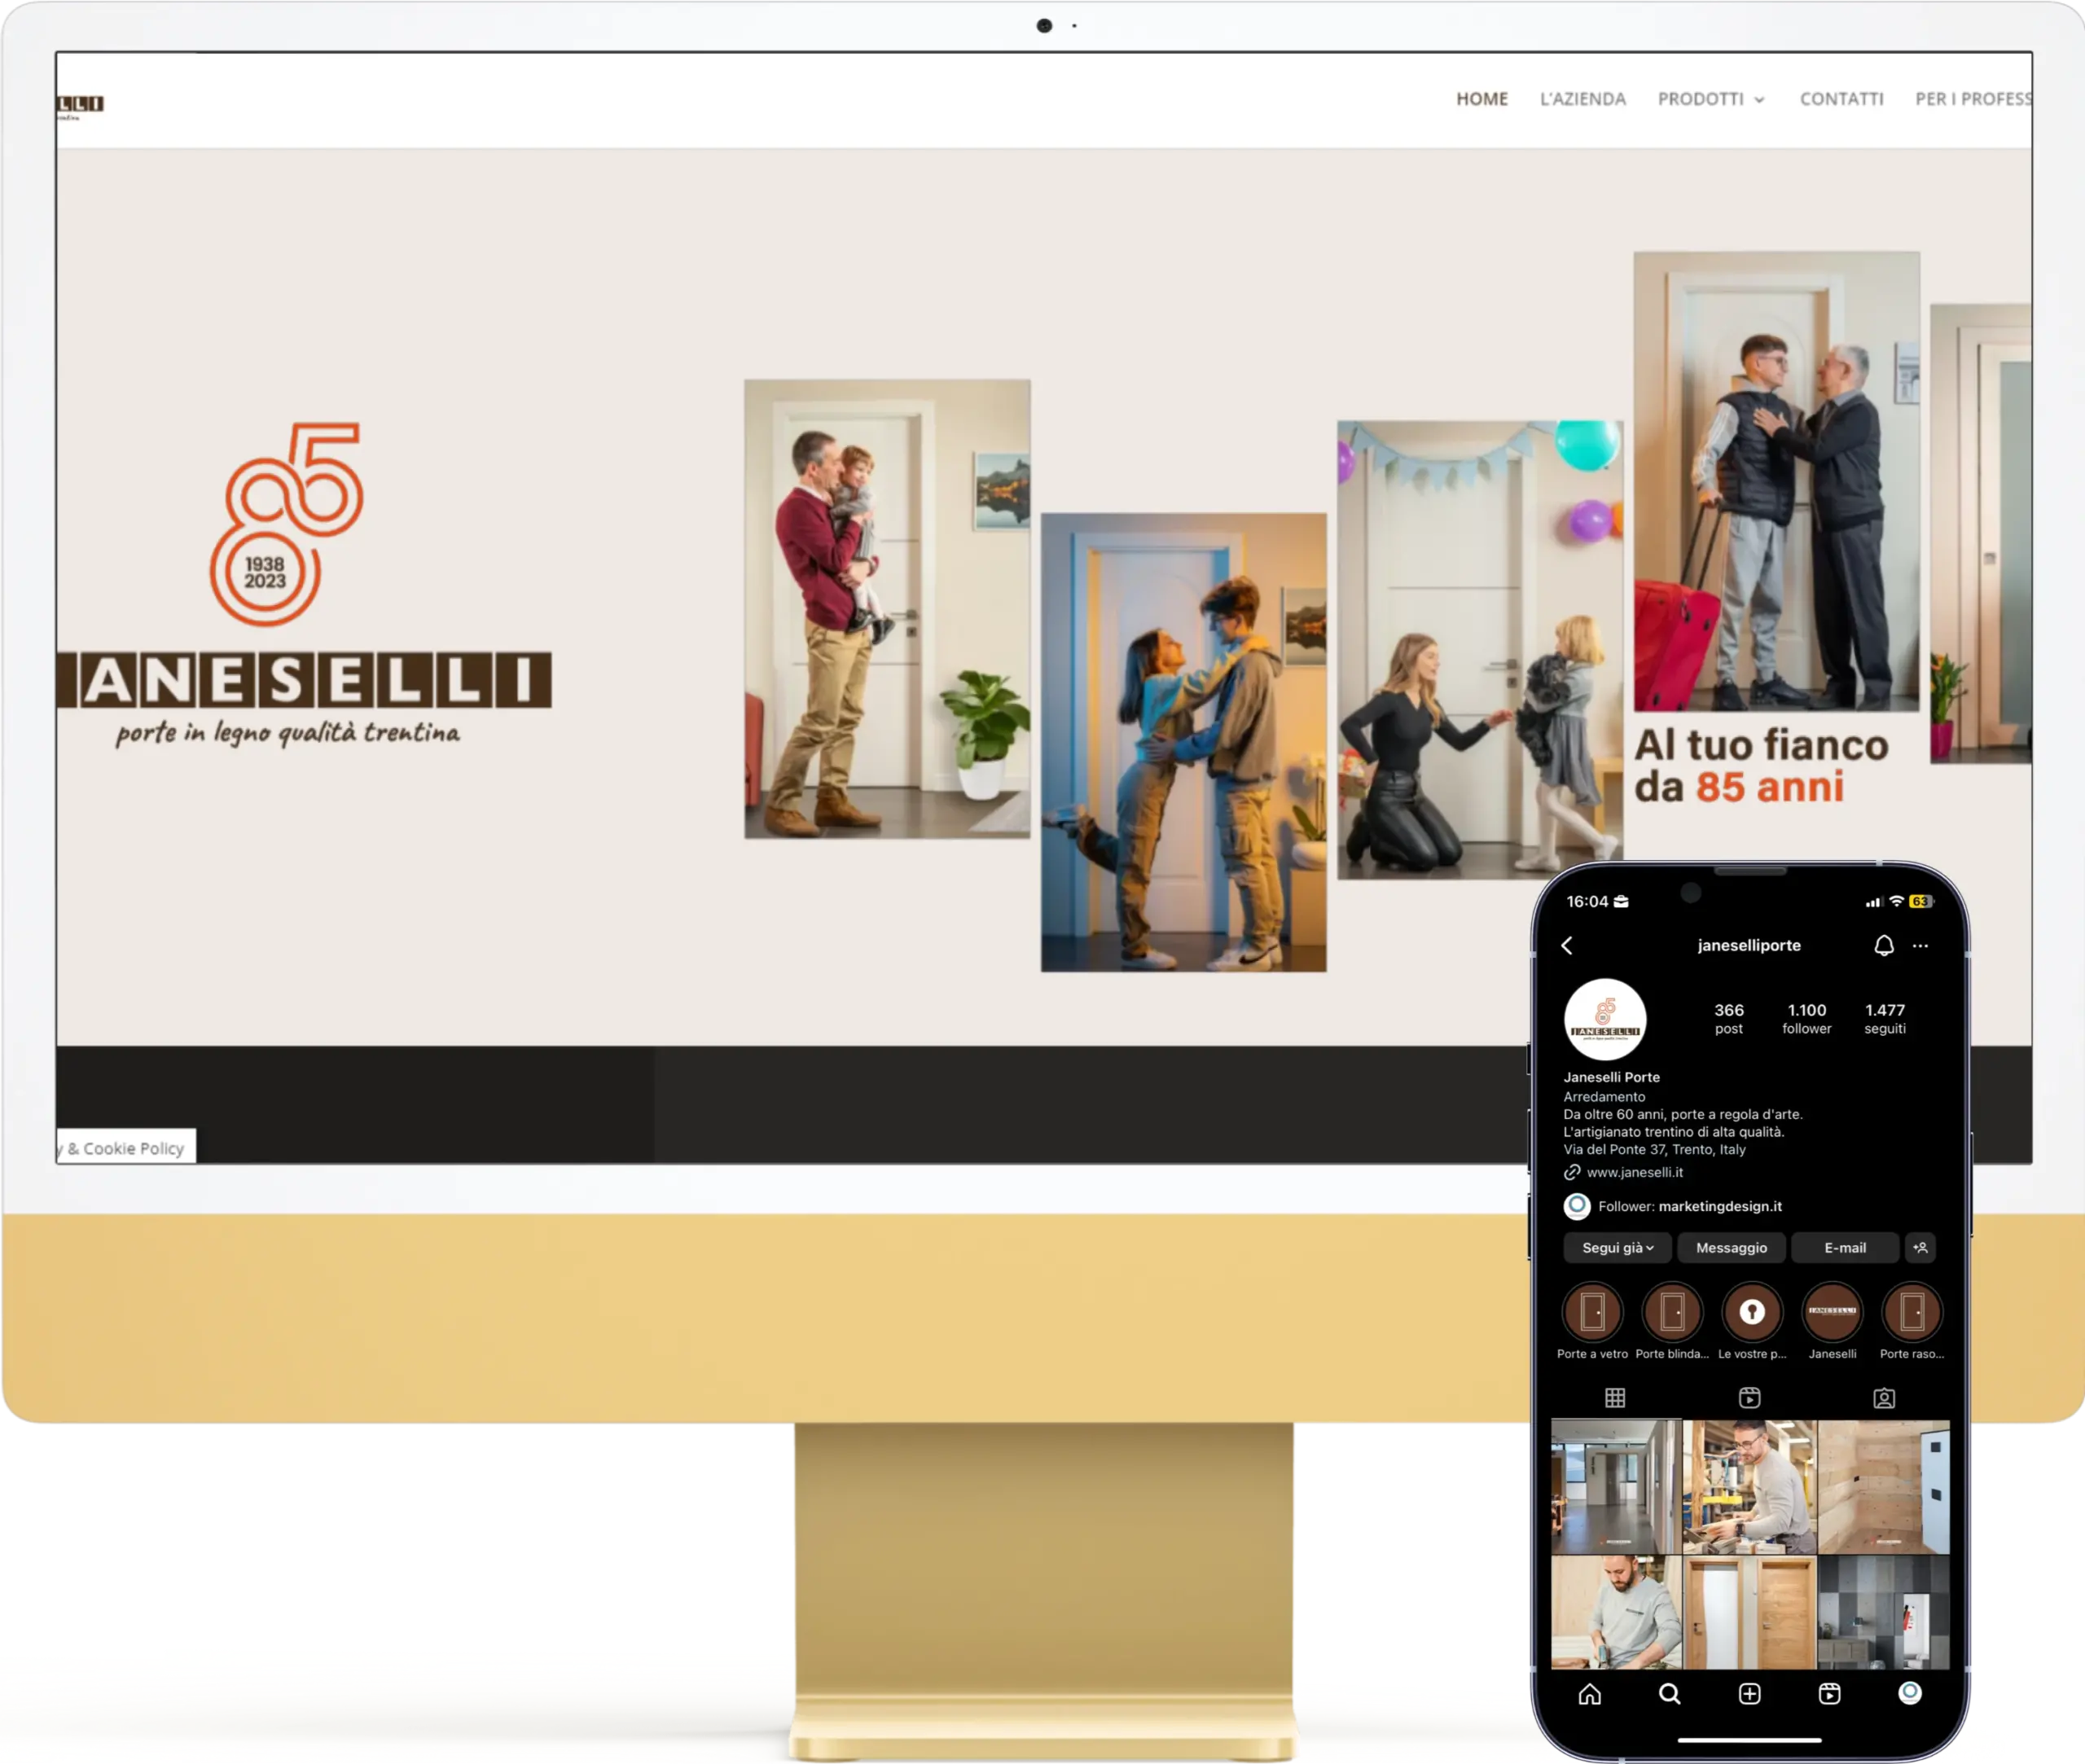The height and width of the screenshot is (1764, 2085).
Task: Open the L'AZIENDA menu item
Action: coord(1582,99)
